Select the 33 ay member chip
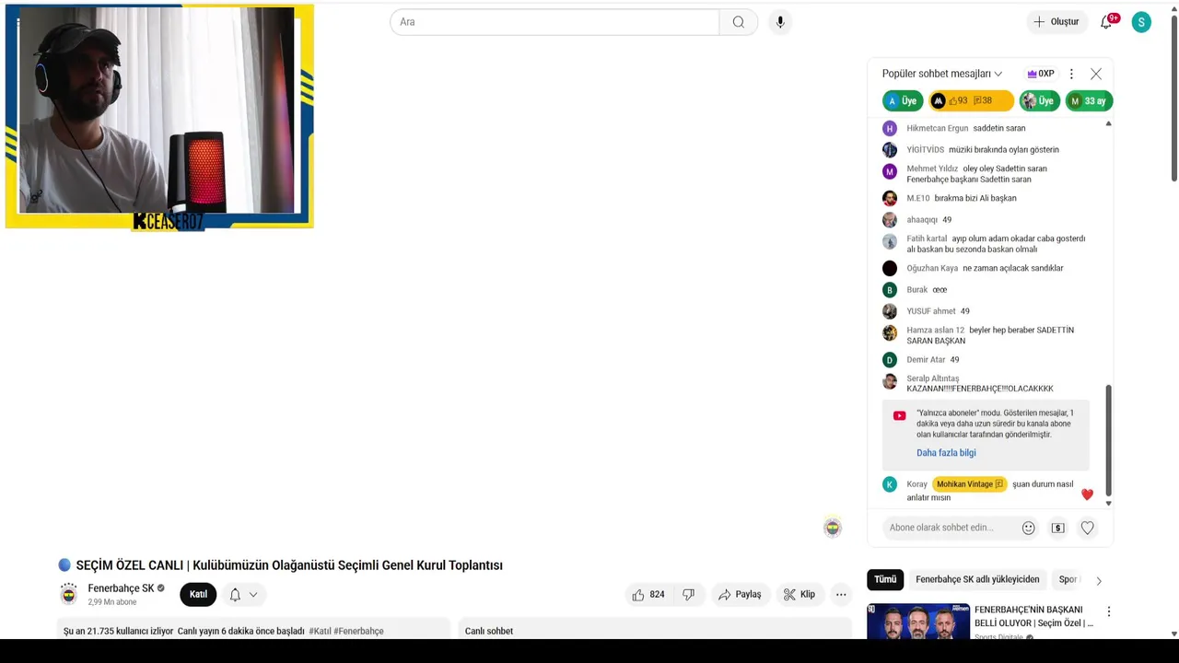1179x663 pixels. tap(1089, 101)
